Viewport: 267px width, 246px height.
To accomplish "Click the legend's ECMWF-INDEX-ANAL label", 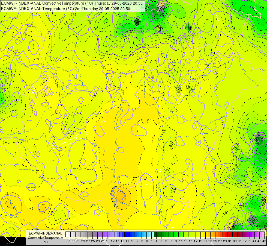I will click(46, 233).
